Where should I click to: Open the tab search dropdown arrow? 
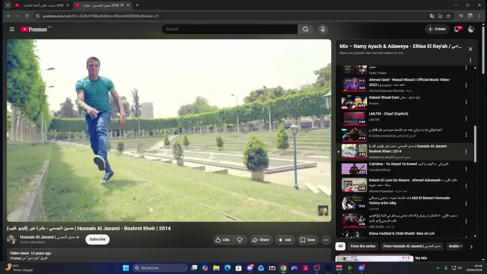pyautogui.click(x=8, y=5)
